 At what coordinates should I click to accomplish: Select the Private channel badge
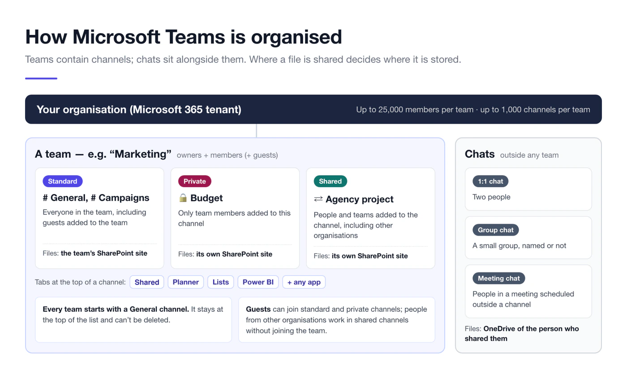tap(195, 181)
